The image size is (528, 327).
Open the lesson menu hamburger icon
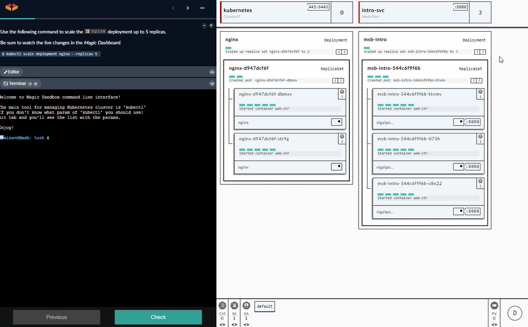(x=202, y=8)
